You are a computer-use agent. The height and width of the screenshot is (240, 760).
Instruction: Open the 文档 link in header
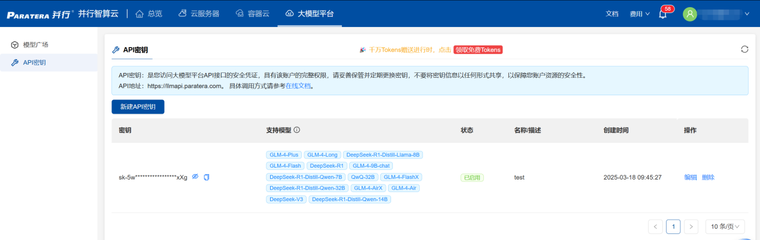click(x=612, y=14)
